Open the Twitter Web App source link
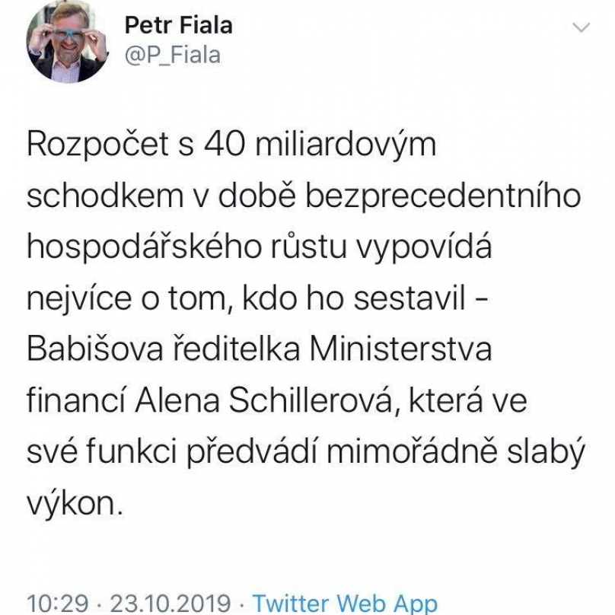 [x=345, y=604]
